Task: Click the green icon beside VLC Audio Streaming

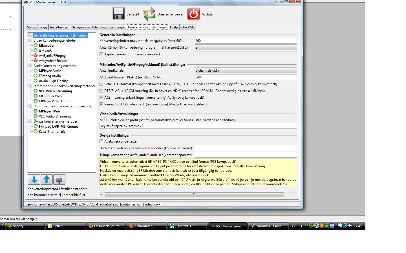Action: pos(36,116)
